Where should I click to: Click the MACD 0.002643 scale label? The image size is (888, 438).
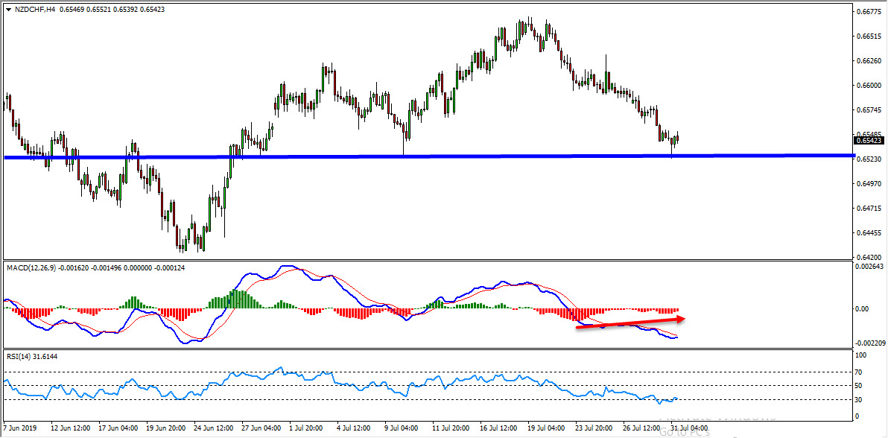tap(869, 267)
